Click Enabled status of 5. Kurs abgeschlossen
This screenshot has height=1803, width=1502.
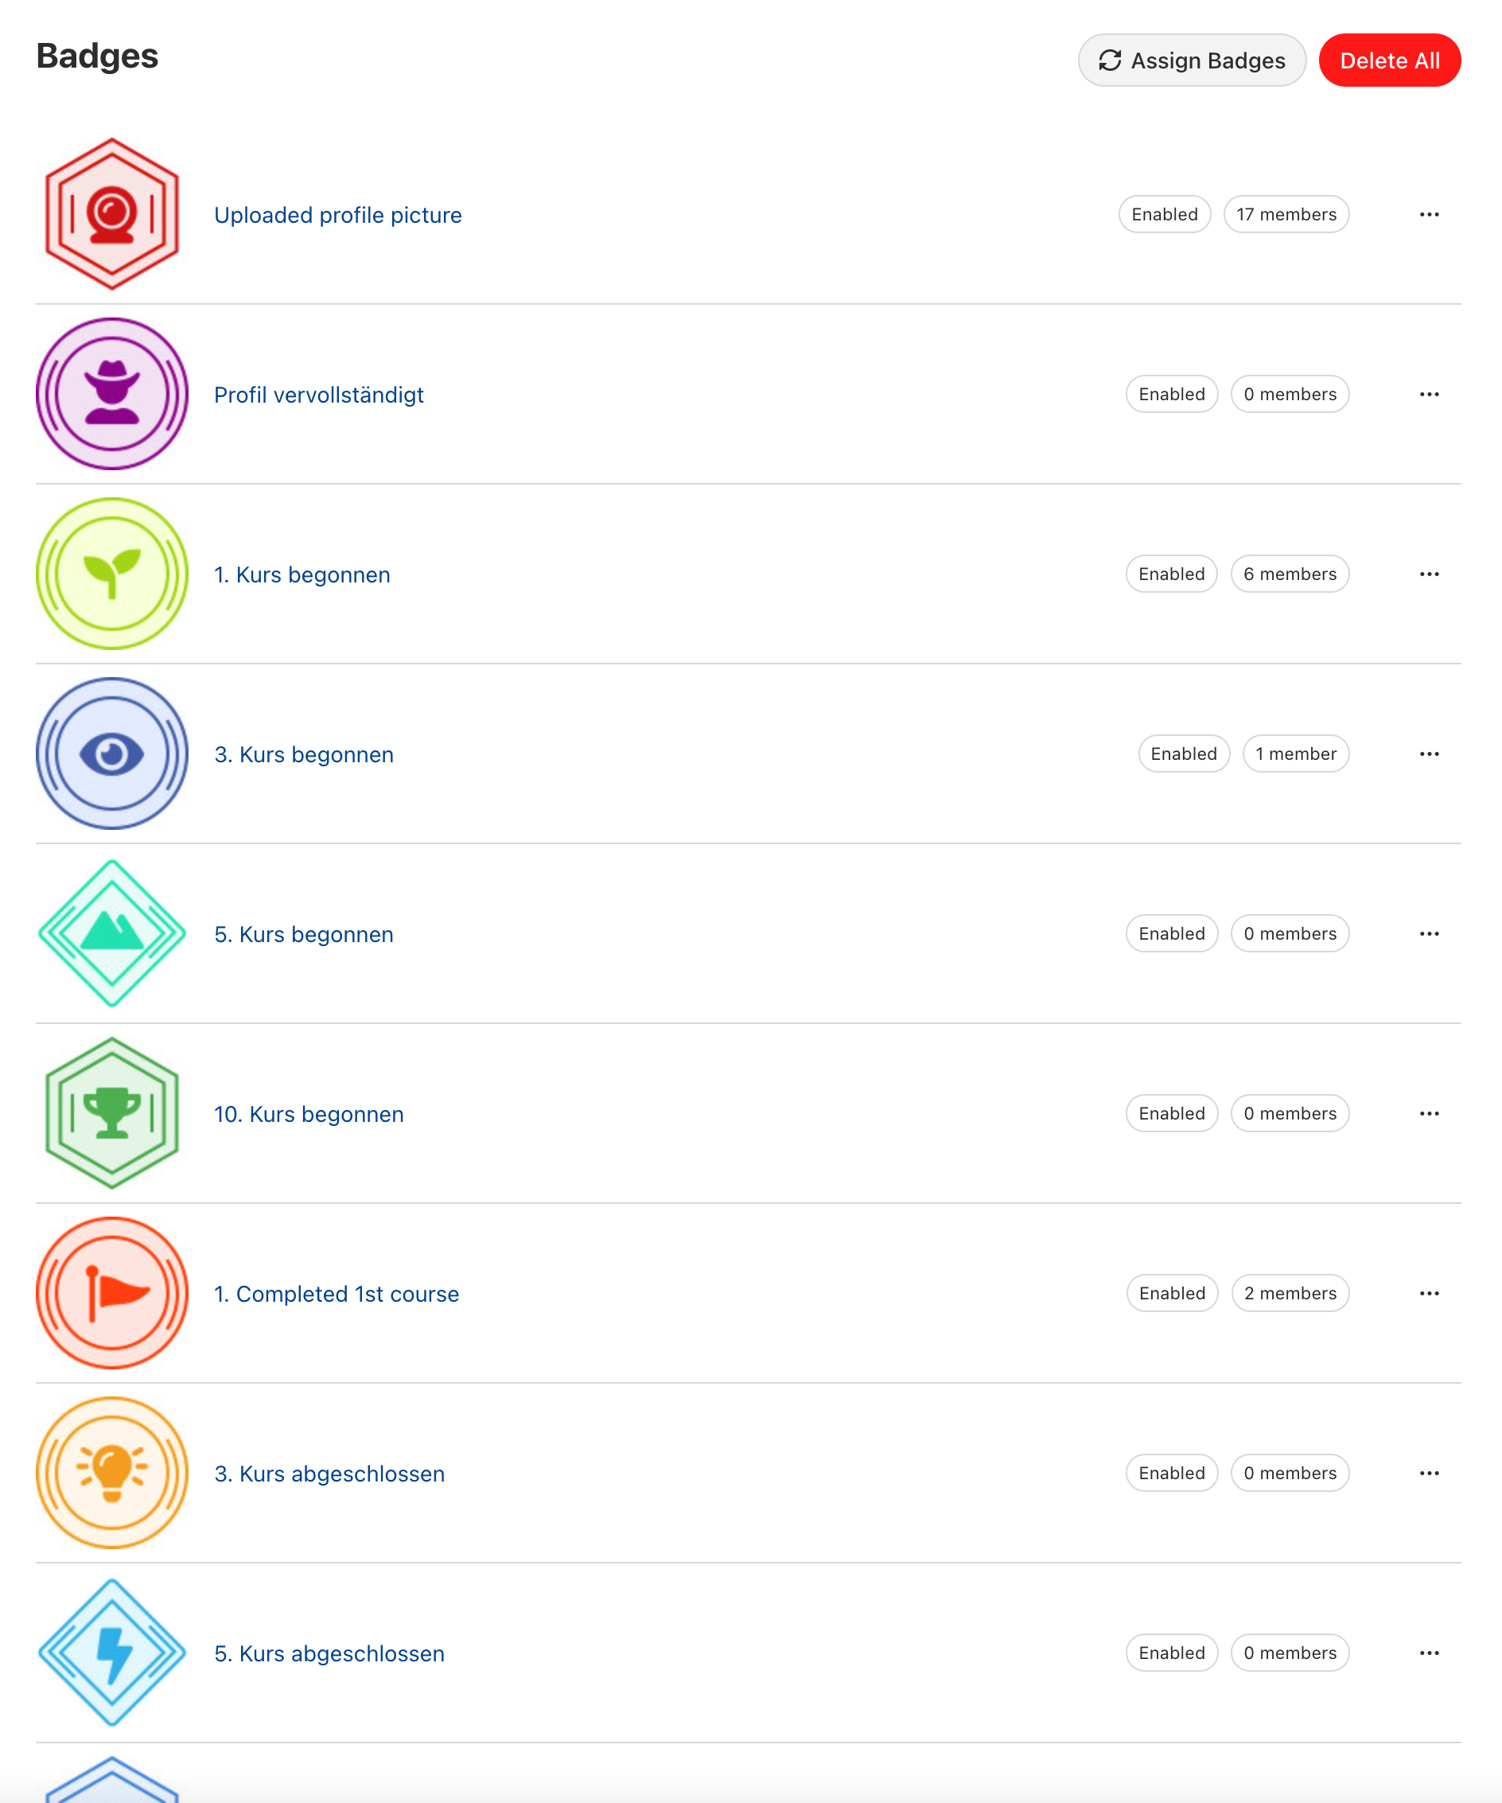pos(1172,1653)
